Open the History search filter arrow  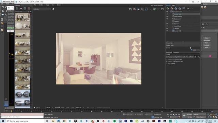click(30, 11)
